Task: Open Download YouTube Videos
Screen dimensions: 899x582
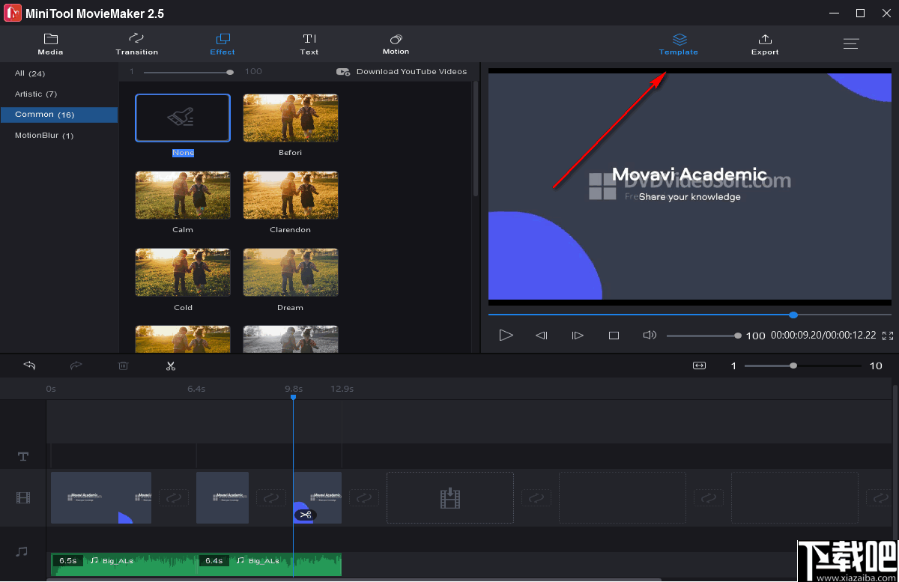Action: pyautogui.click(x=403, y=72)
